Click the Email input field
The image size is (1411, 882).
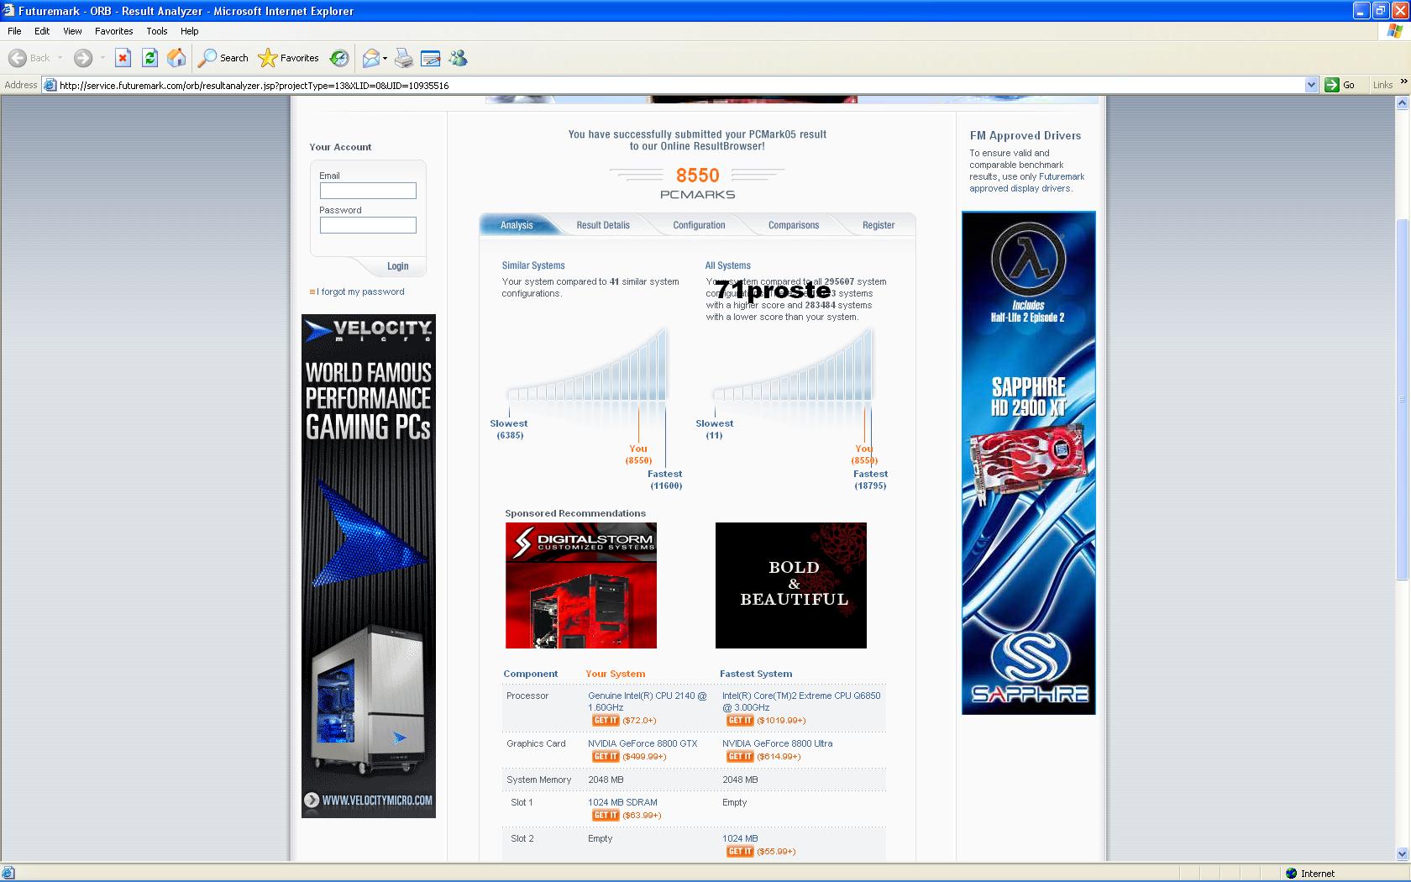click(368, 191)
